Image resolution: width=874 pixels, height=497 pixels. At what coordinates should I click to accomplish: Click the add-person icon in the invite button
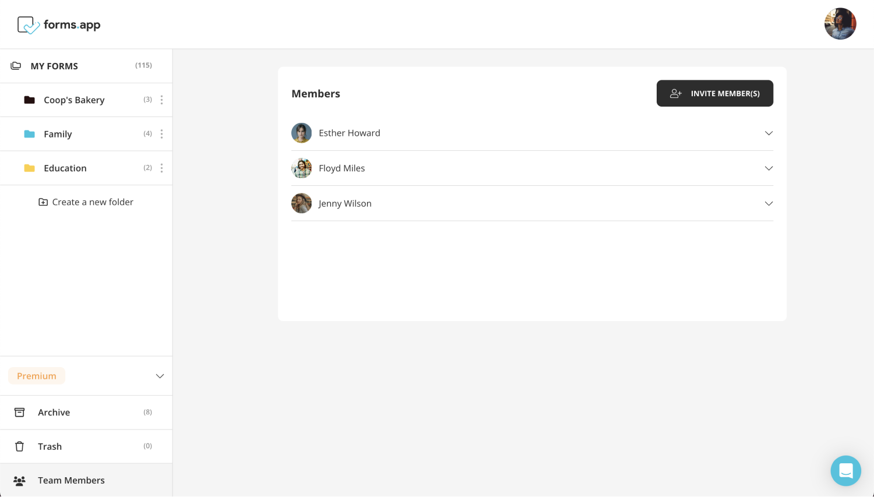pyautogui.click(x=676, y=93)
